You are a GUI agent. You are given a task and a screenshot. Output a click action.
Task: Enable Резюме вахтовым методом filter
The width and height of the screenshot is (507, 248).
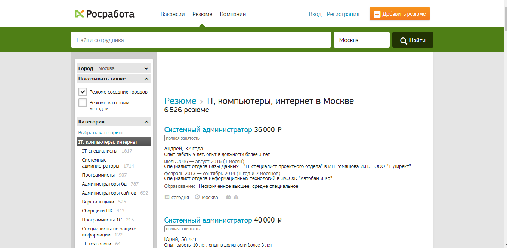coord(83,102)
